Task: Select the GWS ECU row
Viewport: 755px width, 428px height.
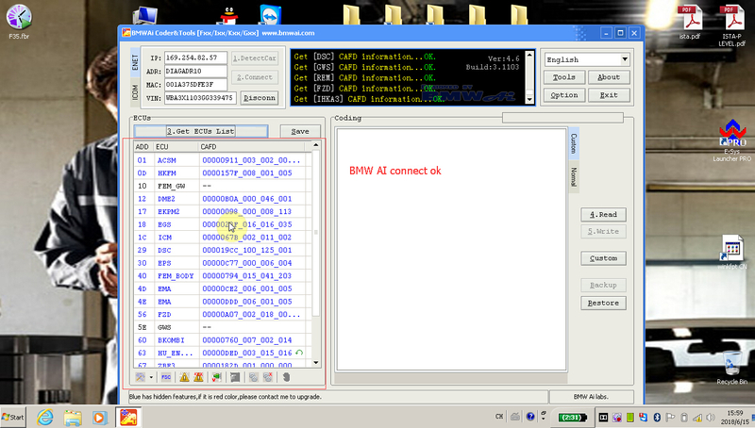Action: tap(223, 327)
